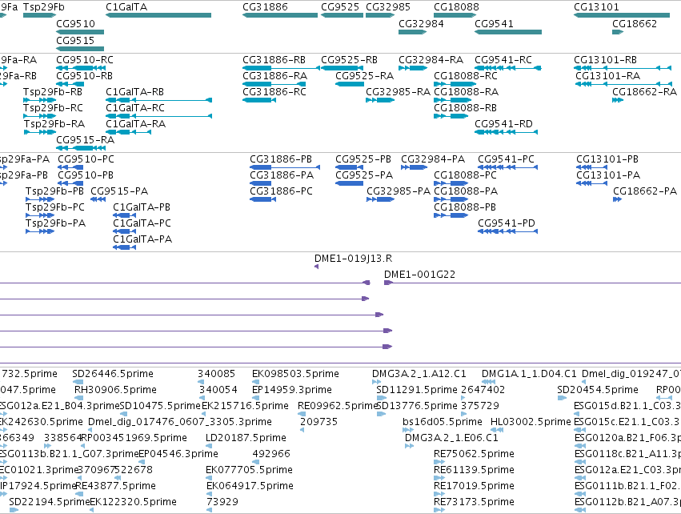Select EST EK064917.5prime
The width and height of the screenshot is (681, 514).
pos(209,495)
